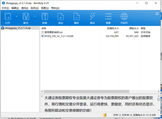Click the EXE icon of DTZQ_HD_SC_5.2.1.4.EXE
This screenshot has height=119, width=162.
43,36
